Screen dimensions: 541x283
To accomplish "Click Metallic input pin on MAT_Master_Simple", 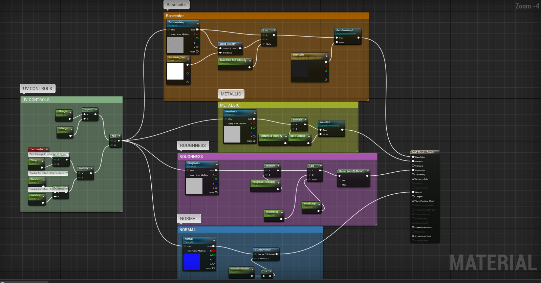I will coord(413,161).
